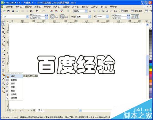The image size is (153, 120).
Task: Select the Crop tool in the toolbox
Action: pos(3,32)
